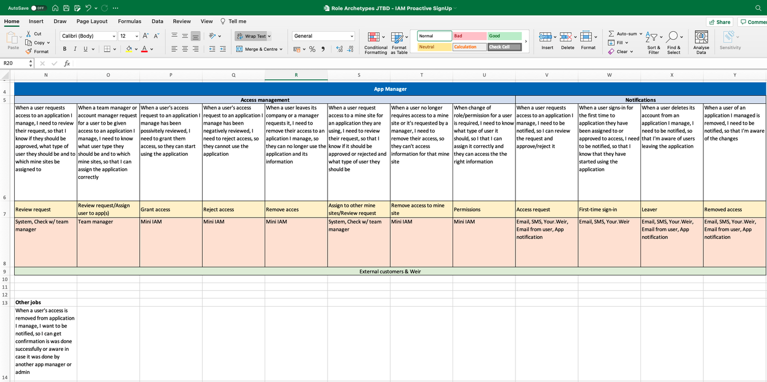Viewport: 767px width, 382px height.
Task: Open the Clear dropdown
Action: (621, 51)
